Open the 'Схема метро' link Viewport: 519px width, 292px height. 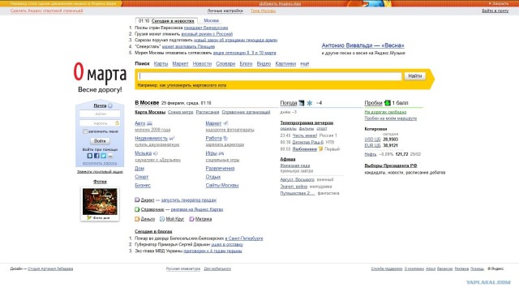click(180, 112)
